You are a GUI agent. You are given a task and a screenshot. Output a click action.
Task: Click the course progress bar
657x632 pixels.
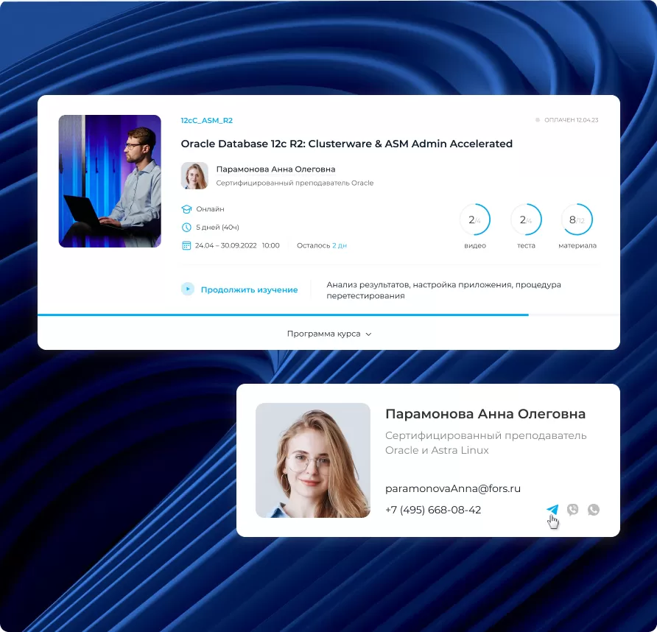(328, 315)
